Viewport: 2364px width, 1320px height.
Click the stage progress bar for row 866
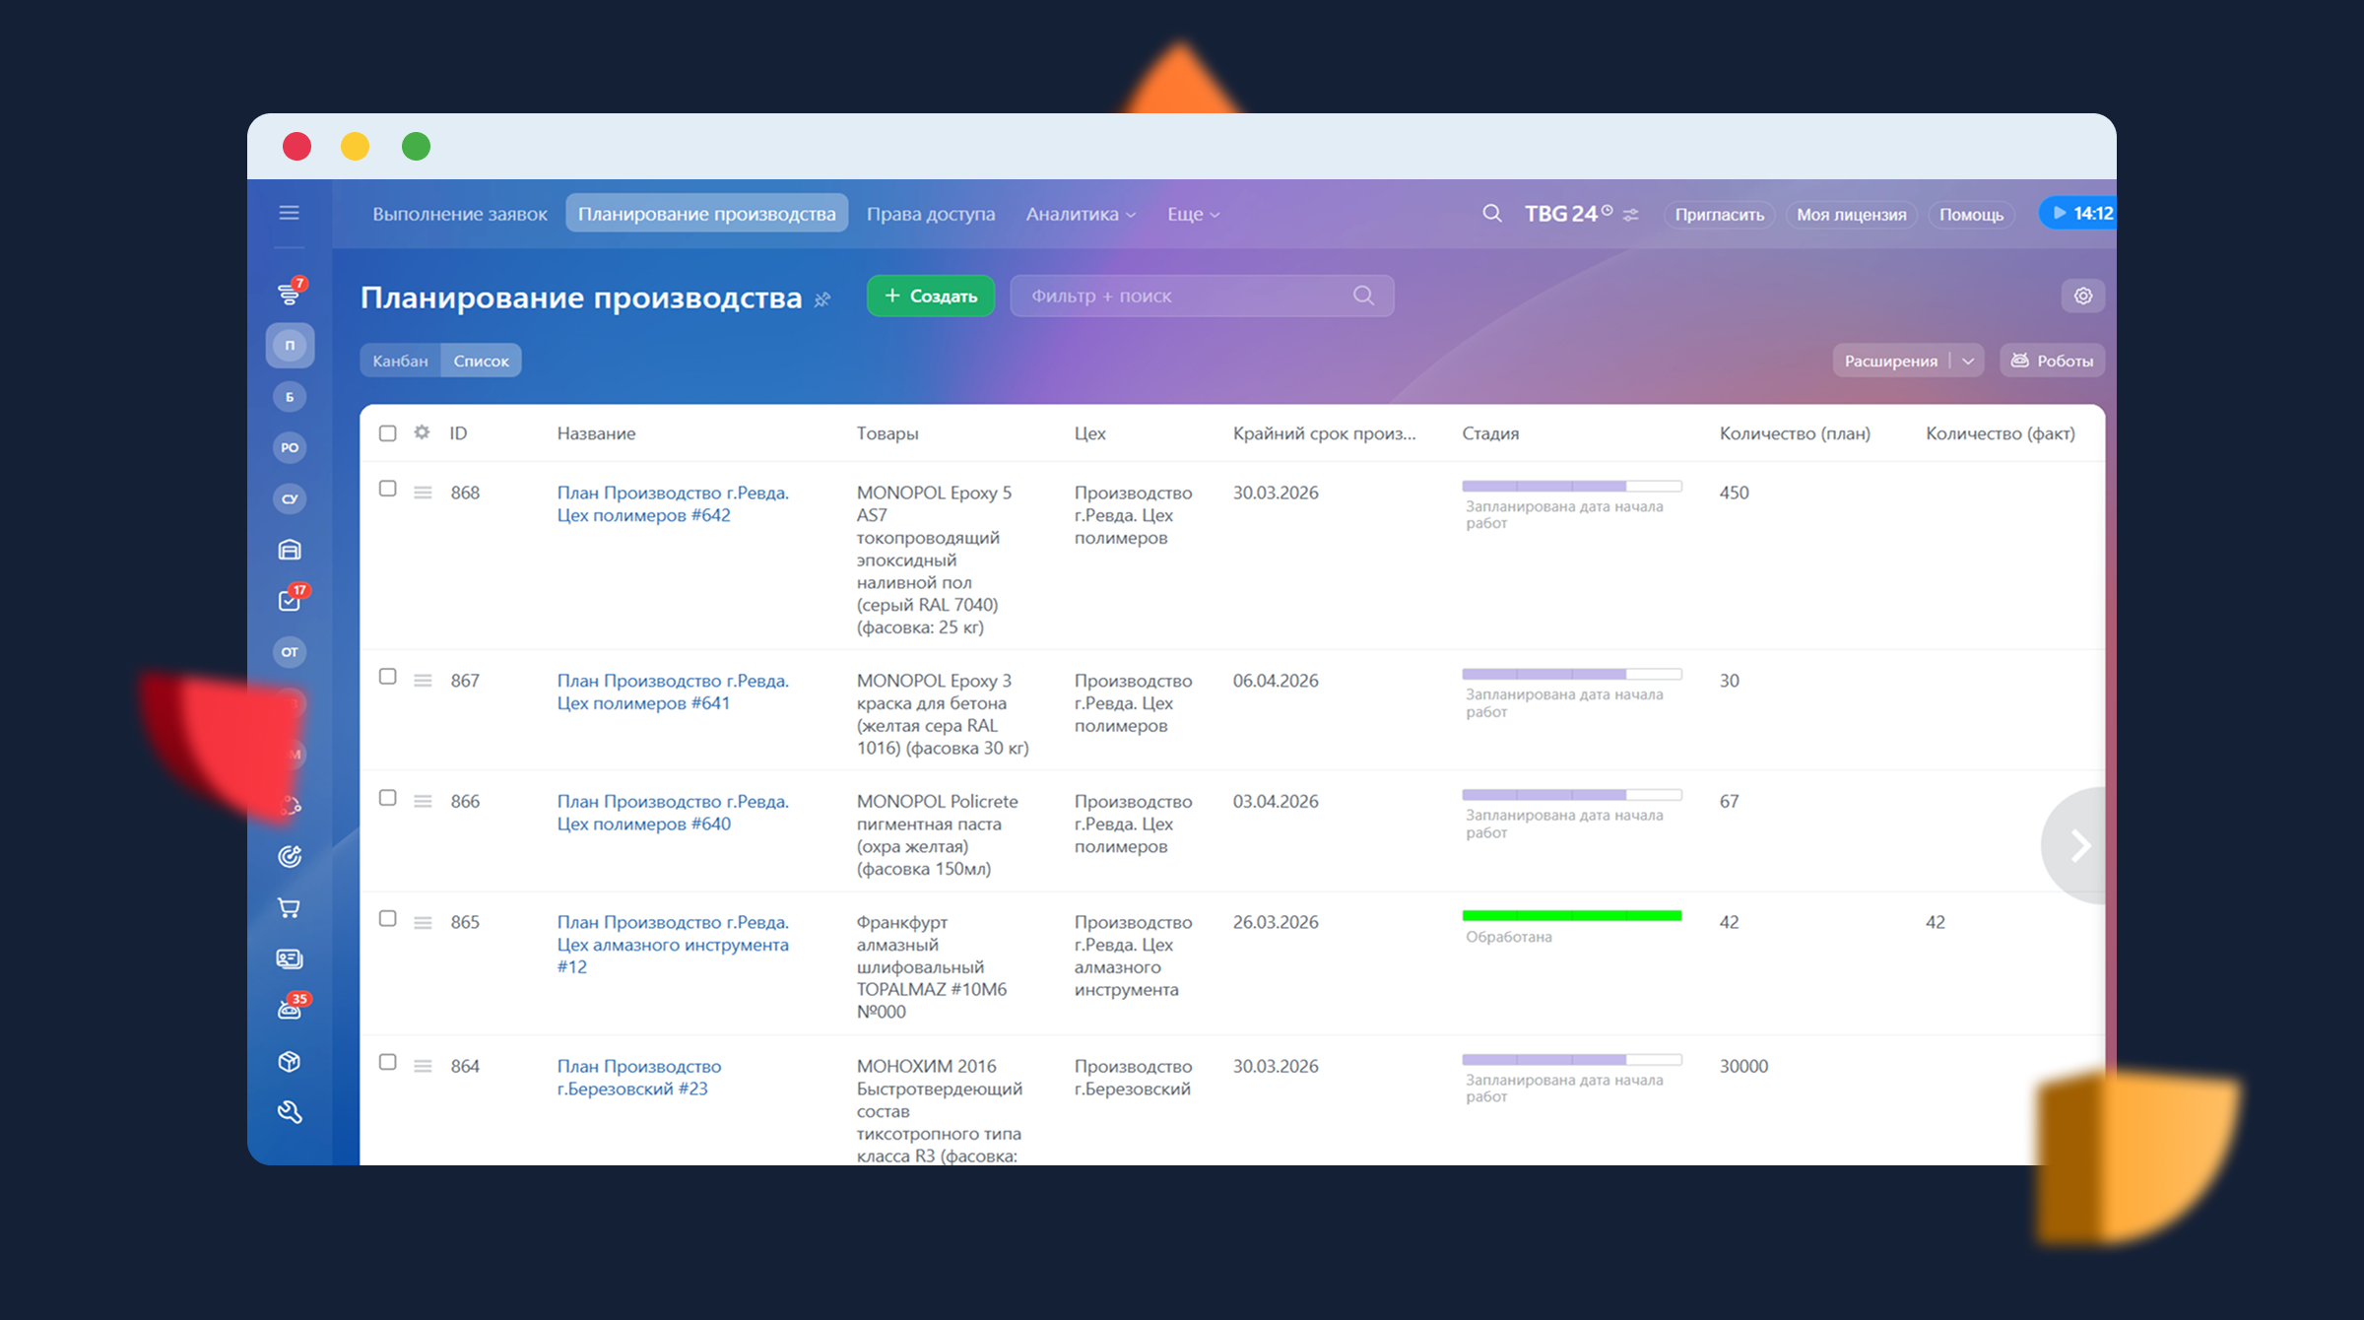[1571, 794]
